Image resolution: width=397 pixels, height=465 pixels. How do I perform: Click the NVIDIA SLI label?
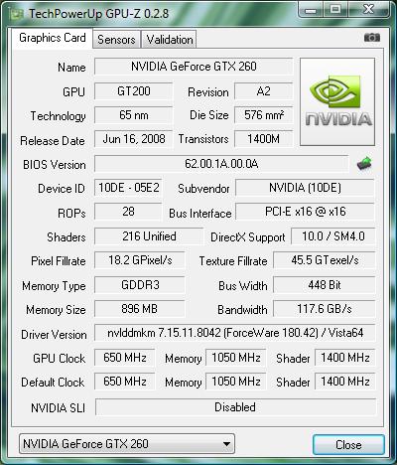tap(58, 408)
